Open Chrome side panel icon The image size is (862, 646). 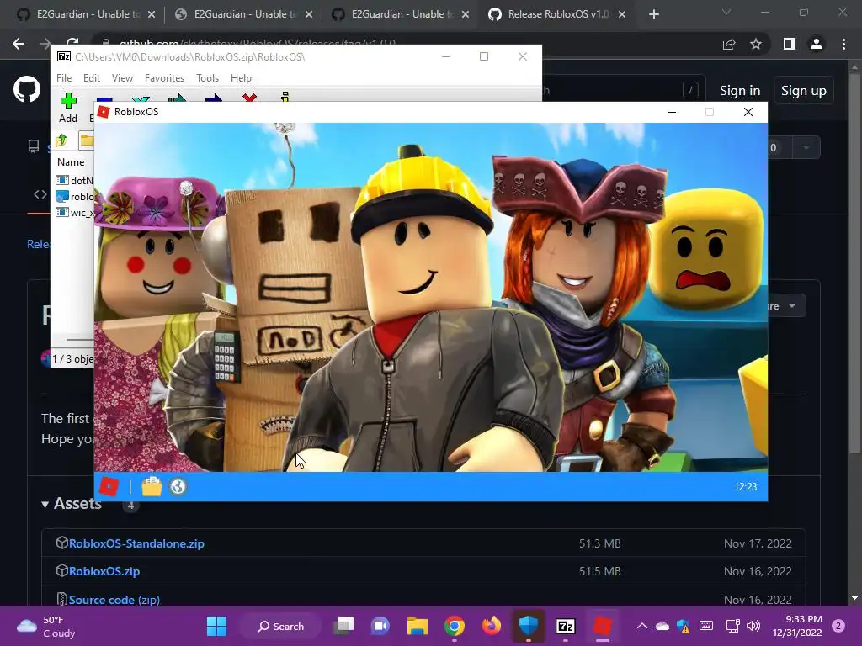pos(790,44)
